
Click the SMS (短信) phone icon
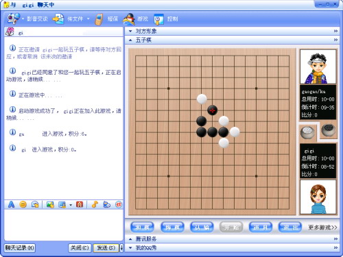click(x=99, y=19)
